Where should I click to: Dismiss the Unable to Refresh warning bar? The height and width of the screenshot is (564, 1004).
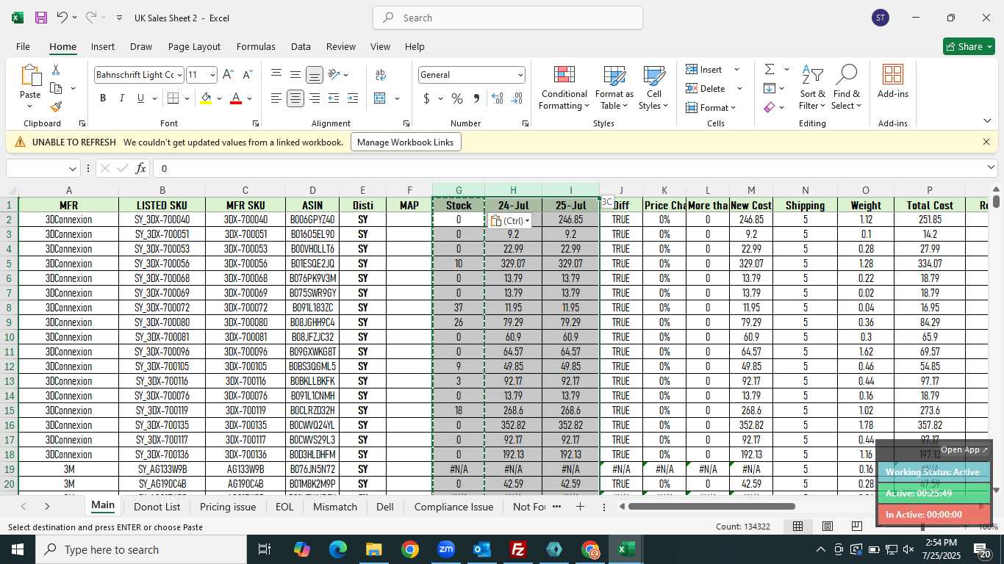(986, 142)
